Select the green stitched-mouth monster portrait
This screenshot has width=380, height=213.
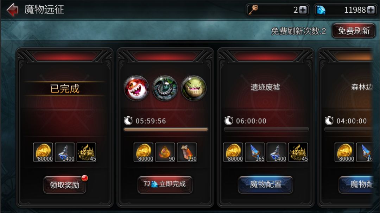[194, 88]
